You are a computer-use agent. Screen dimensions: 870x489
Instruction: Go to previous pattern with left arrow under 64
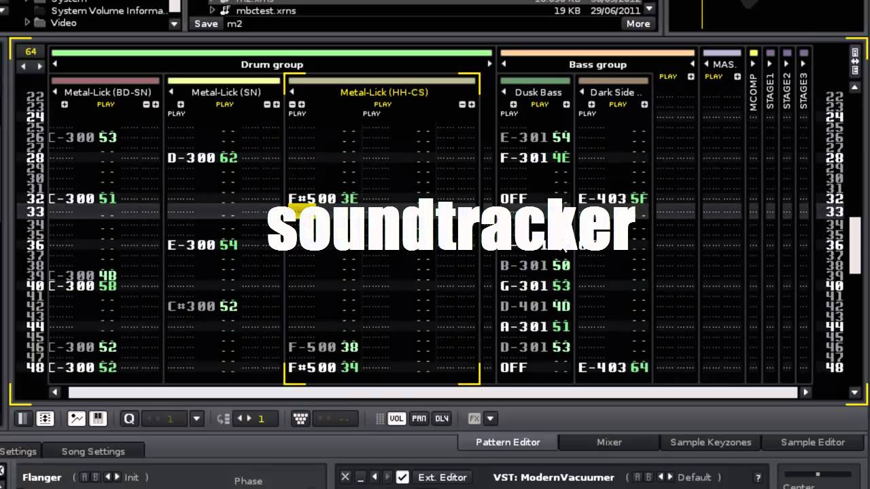coord(24,66)
